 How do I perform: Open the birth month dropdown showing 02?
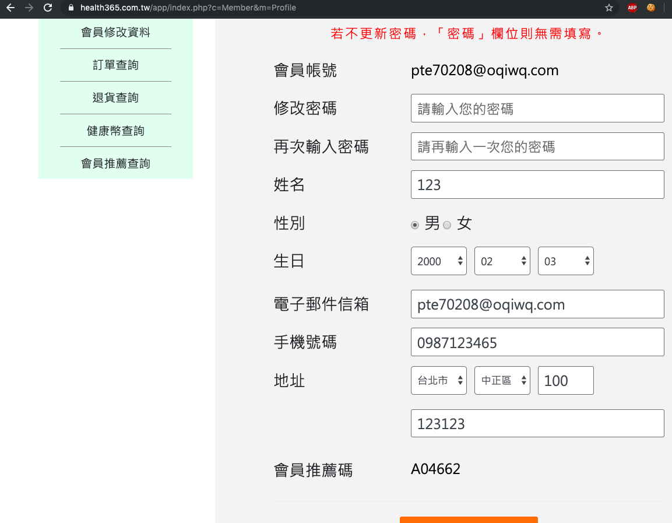pos(502,261)
